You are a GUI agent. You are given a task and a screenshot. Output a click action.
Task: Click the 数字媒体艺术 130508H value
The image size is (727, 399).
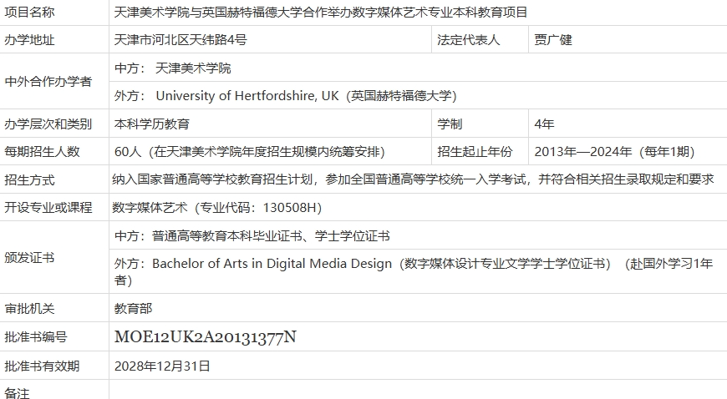(217, 208)
